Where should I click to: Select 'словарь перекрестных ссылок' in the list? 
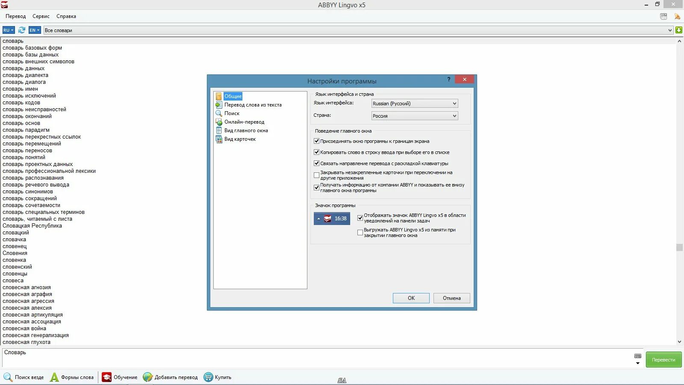coord(41,137)
